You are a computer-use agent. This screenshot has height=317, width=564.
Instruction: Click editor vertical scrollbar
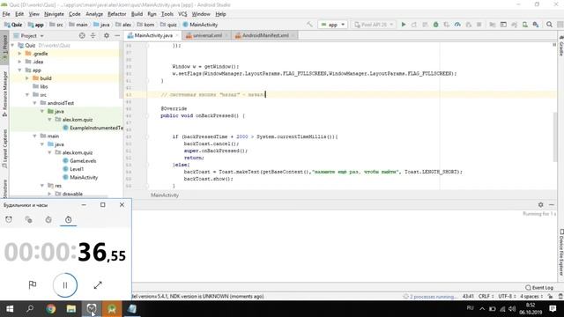(555, 136)
